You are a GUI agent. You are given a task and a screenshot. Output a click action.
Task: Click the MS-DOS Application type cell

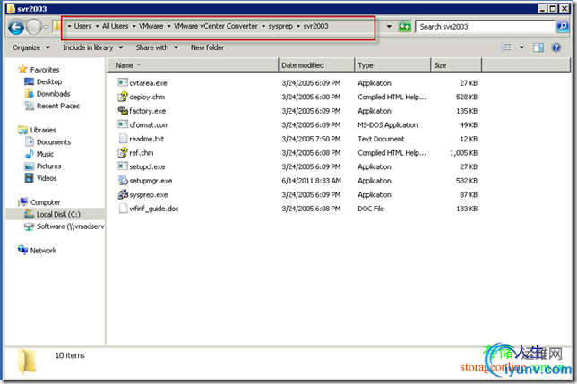point(387,125)
